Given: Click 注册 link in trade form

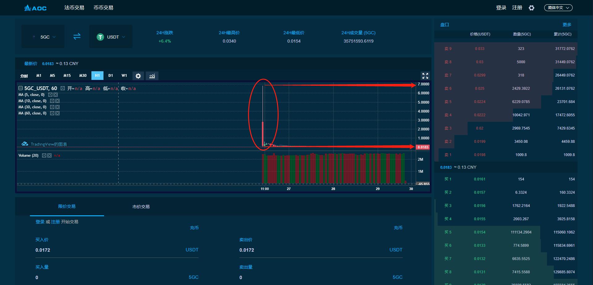Looking at the screenshot, I should coord(55,222).
